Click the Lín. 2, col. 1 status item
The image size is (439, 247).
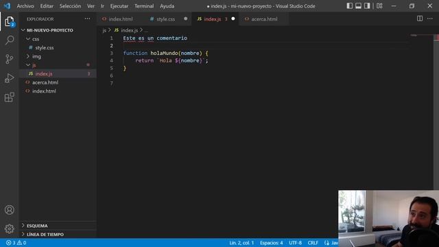241,243
